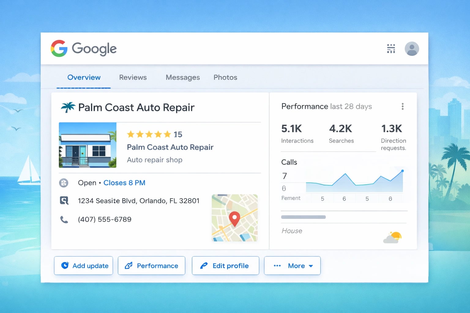The image size is (470, 313).
Task: Click the Add update megaphone icon
Action: (64, 266)
